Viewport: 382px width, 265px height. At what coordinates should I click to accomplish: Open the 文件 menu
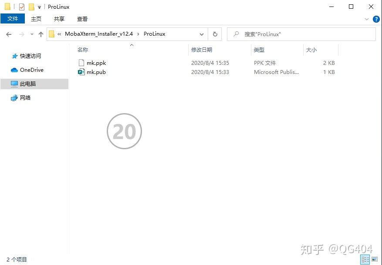13,19
